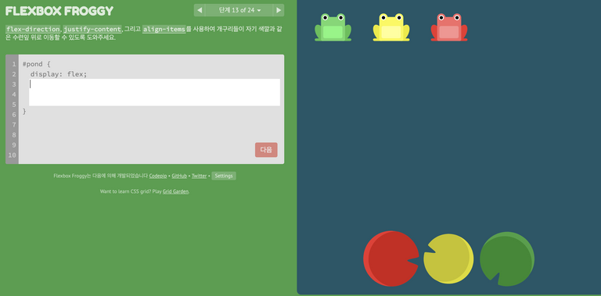Click the green frog

pyautogui.click(x=333, y=27)
